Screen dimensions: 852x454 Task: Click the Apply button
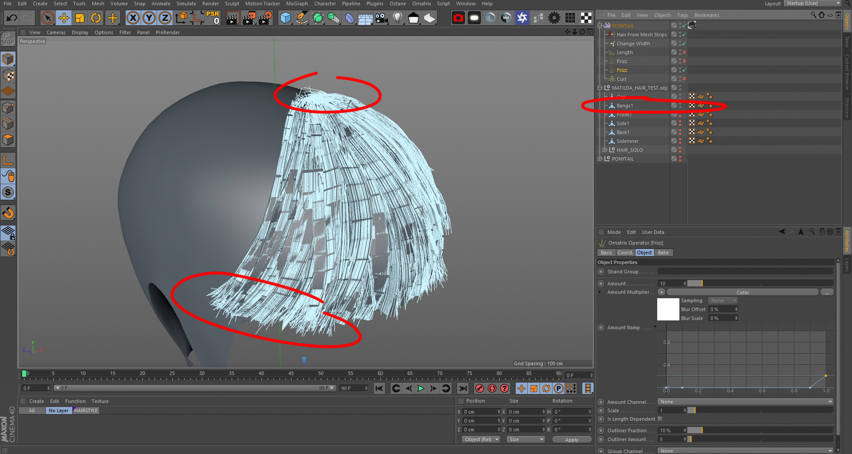point(572,439)
